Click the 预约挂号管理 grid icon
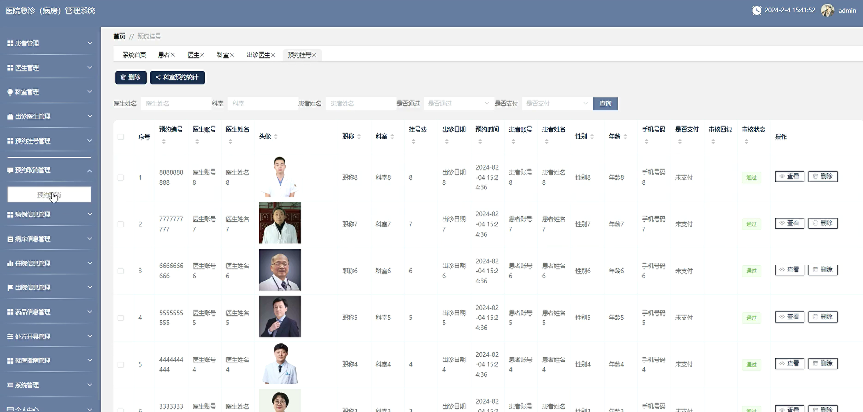 [10, 141]
